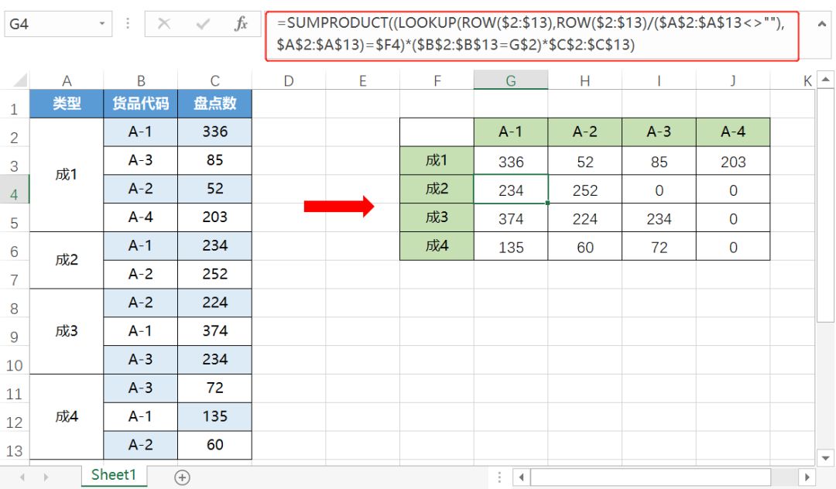The height and width of the screenshot is (489, 836).
Task: Go to previous sheet tab arrow
Action: pyautogui.click(x=22, y=477)
